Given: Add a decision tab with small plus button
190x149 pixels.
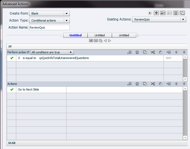Looking at the screenshot, I should 91,40.
